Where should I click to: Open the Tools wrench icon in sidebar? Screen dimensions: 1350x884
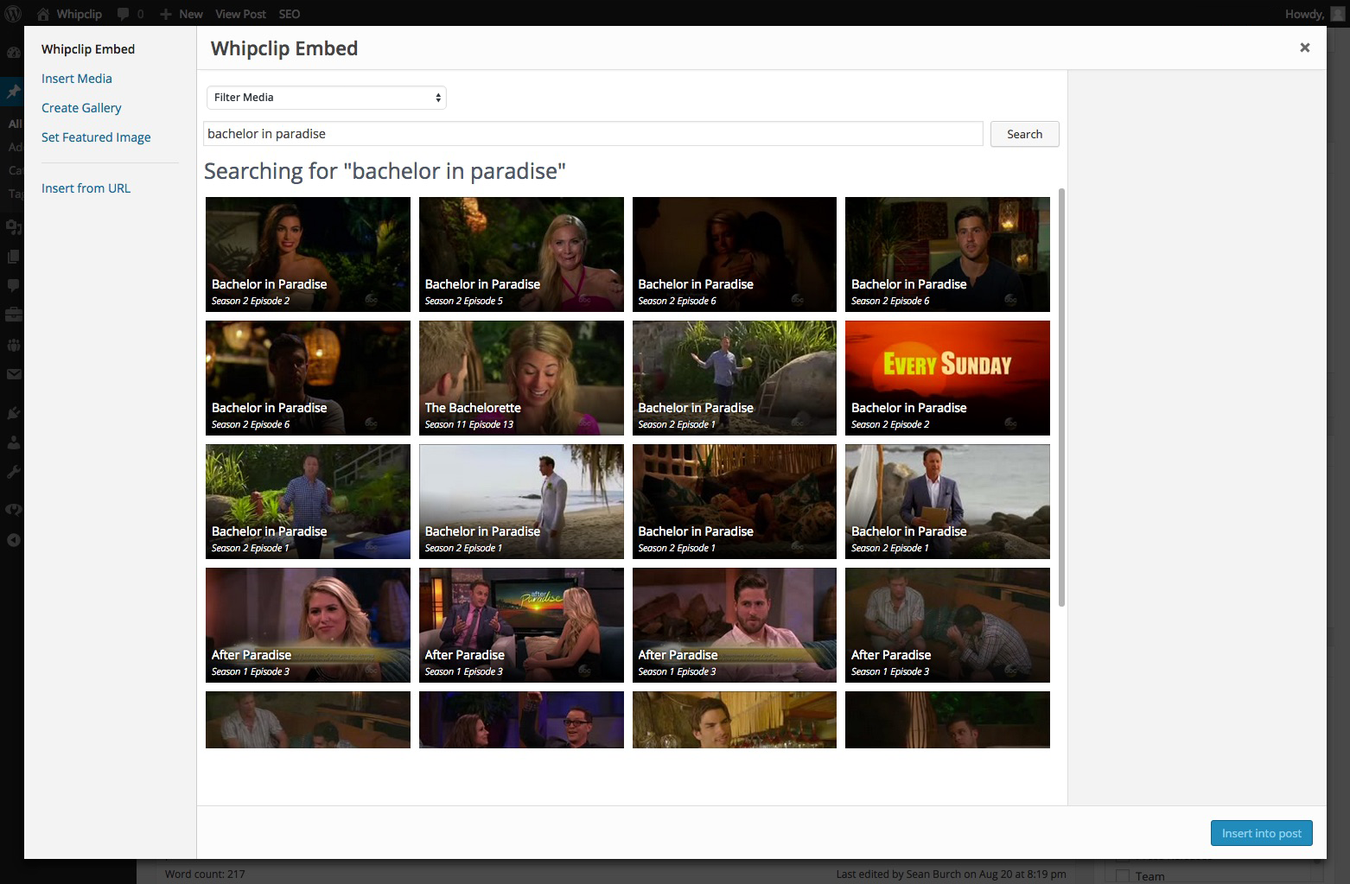pos(13,472)
